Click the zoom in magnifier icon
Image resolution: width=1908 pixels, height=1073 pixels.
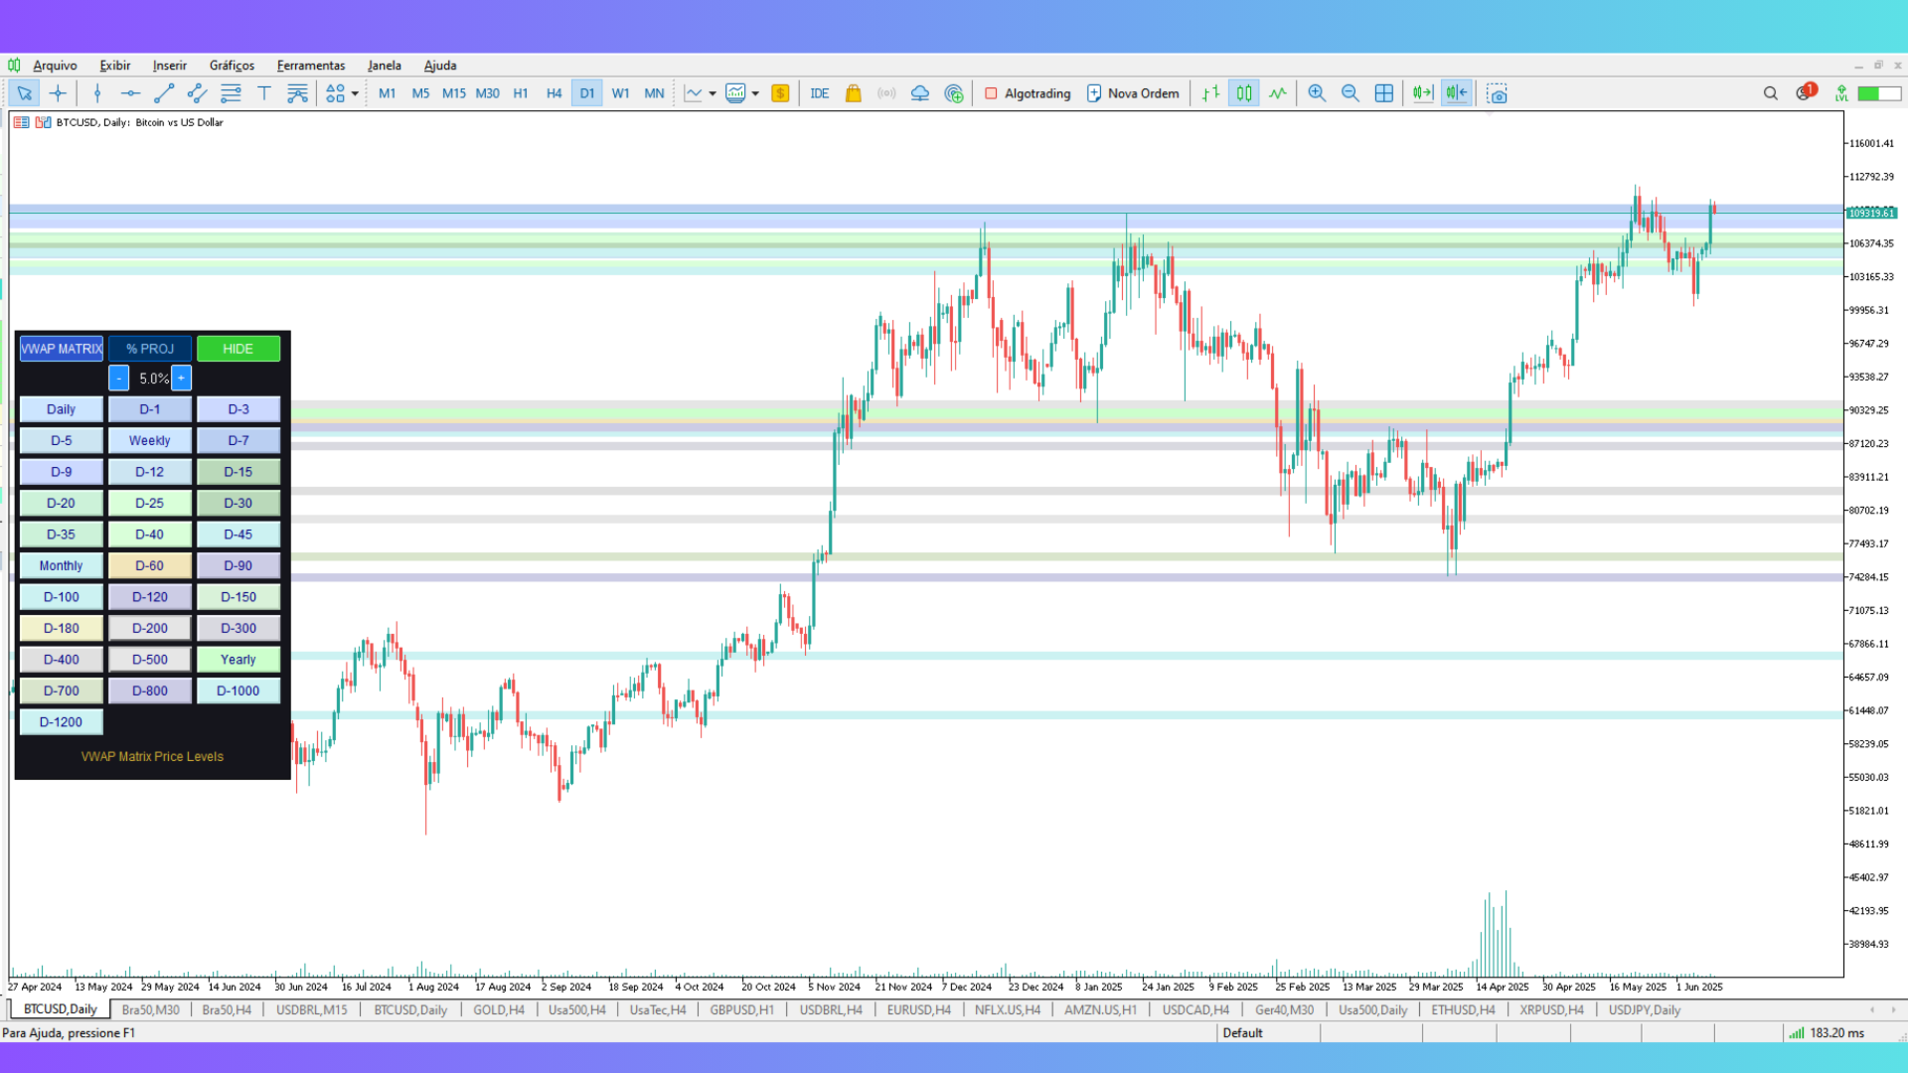click(x=1317, y=93)
